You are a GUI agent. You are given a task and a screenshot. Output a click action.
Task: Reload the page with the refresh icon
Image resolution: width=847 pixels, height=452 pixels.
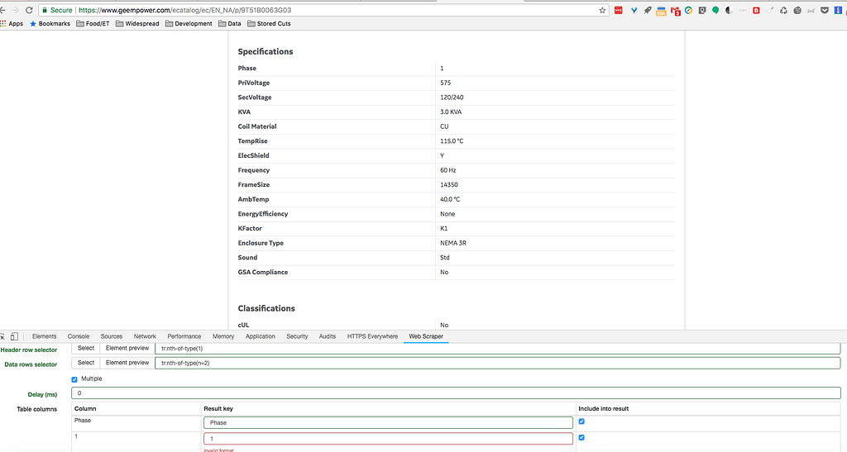coord(31,10)
